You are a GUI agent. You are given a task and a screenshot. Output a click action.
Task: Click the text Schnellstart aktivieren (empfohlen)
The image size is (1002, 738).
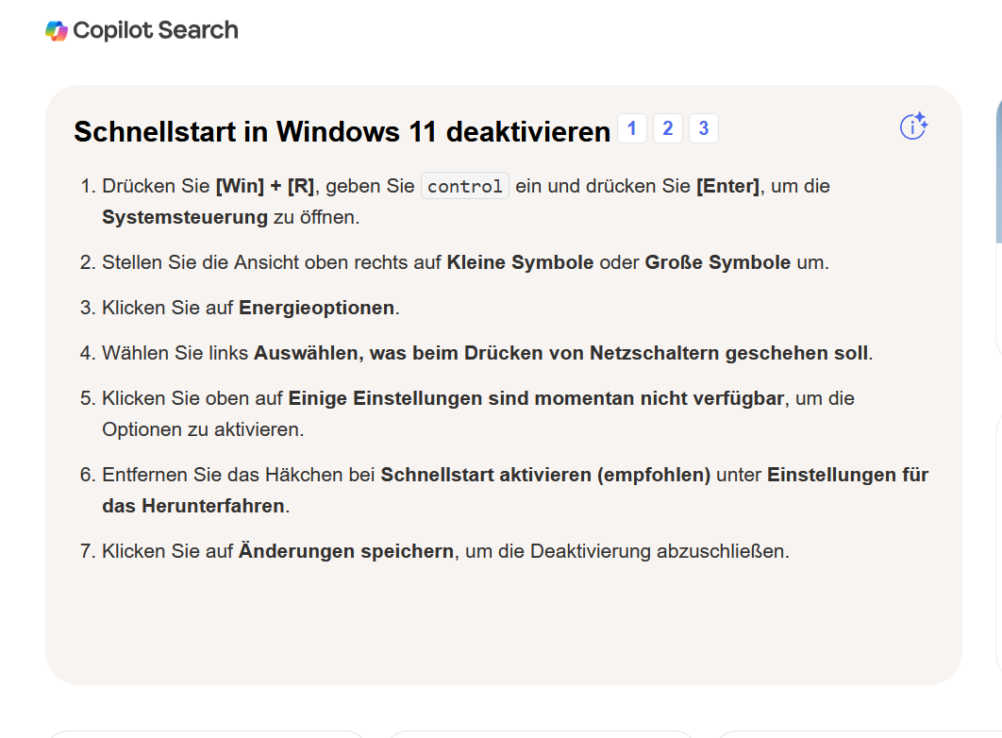(x=545, y=475)
